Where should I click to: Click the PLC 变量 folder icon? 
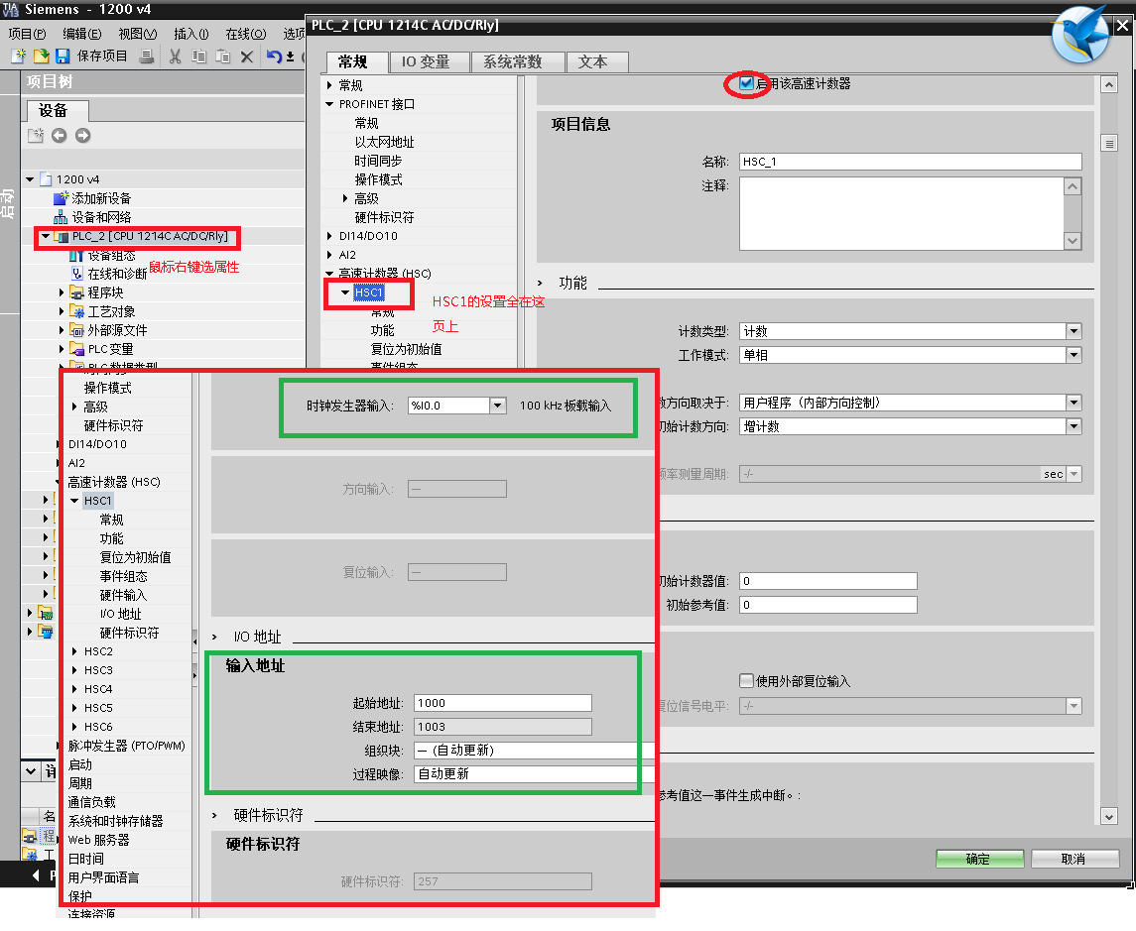tap(76, 348)
